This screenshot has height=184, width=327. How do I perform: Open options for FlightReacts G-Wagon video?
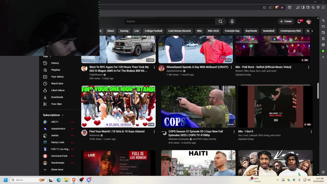pos(154,67)
